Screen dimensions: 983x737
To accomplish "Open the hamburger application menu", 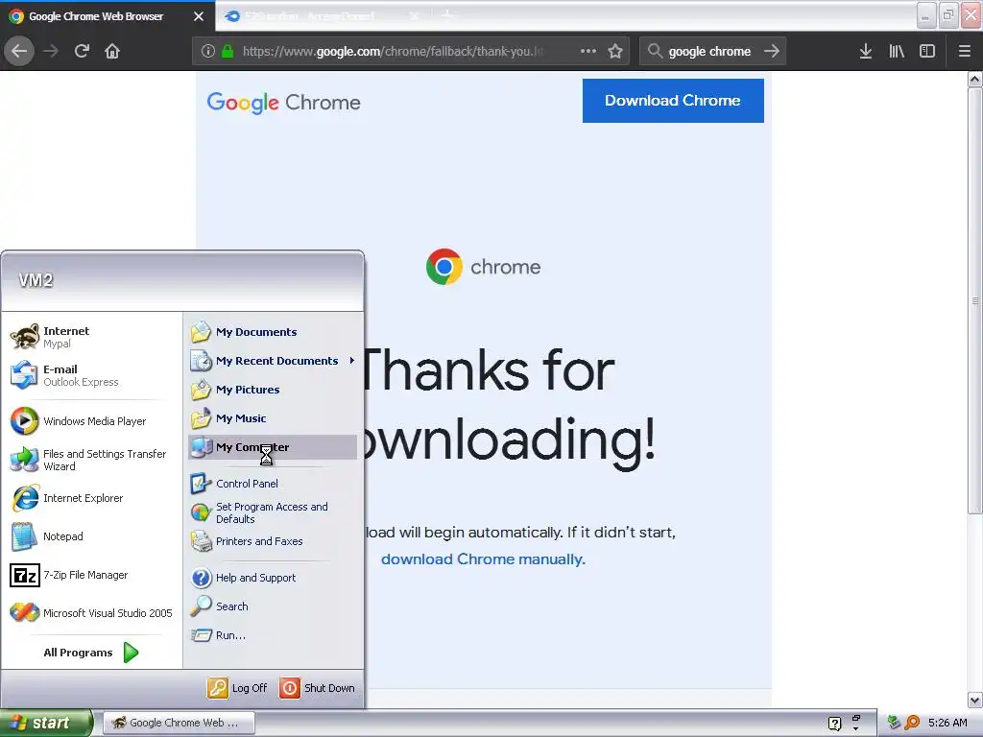I will click(x=965, y=51).
